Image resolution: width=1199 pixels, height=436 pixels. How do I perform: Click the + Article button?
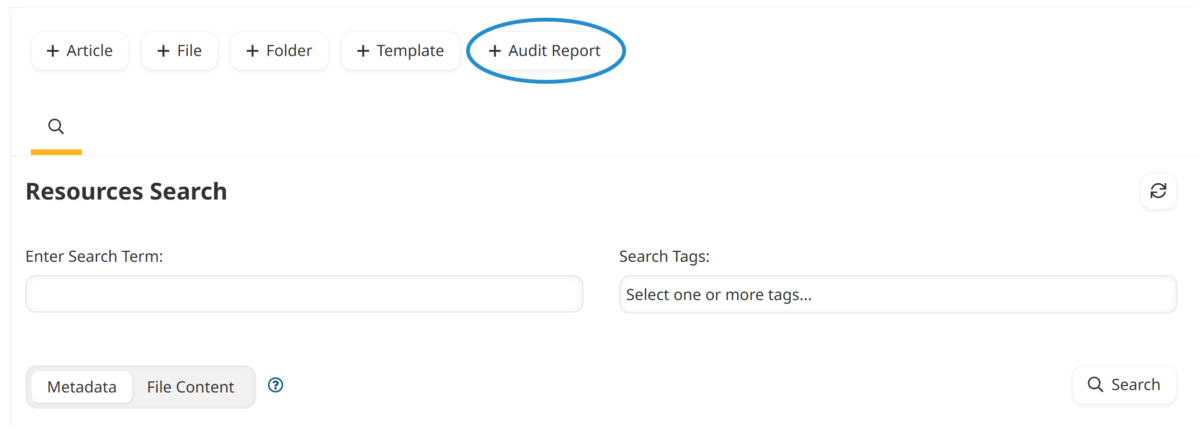80,51
